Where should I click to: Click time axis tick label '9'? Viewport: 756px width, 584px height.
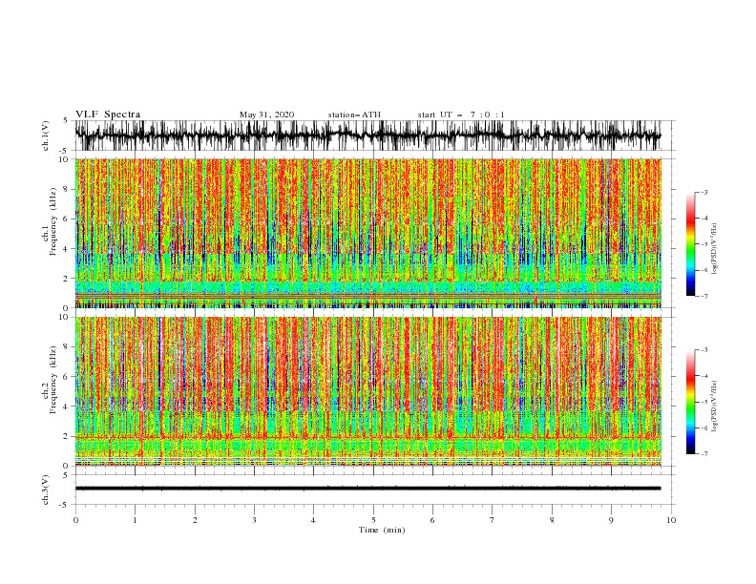(x=611, y=520)
